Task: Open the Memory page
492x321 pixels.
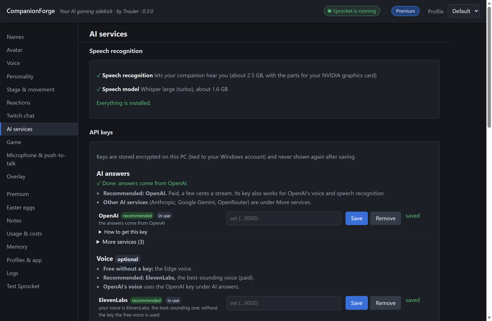Action: click(x=39, y=247)
